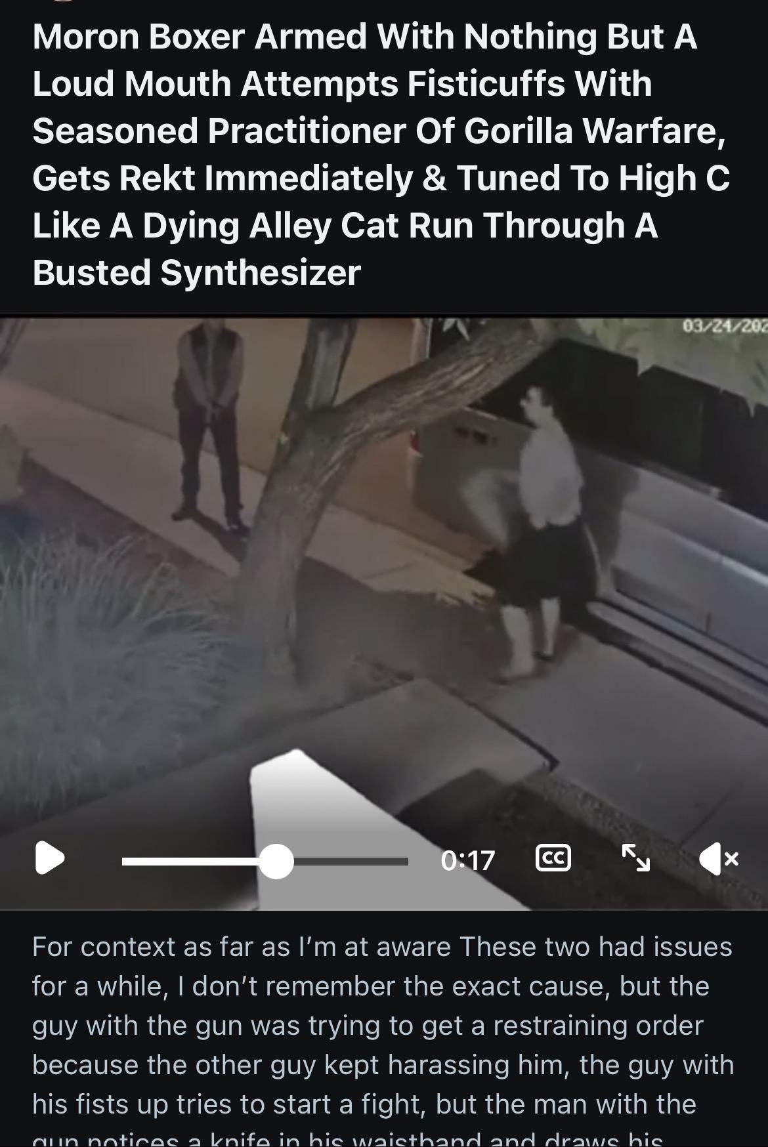Click the played portion of the progress bar
Image resolution: width=768 pixels, height=1147 pixels.
(190, 861)
